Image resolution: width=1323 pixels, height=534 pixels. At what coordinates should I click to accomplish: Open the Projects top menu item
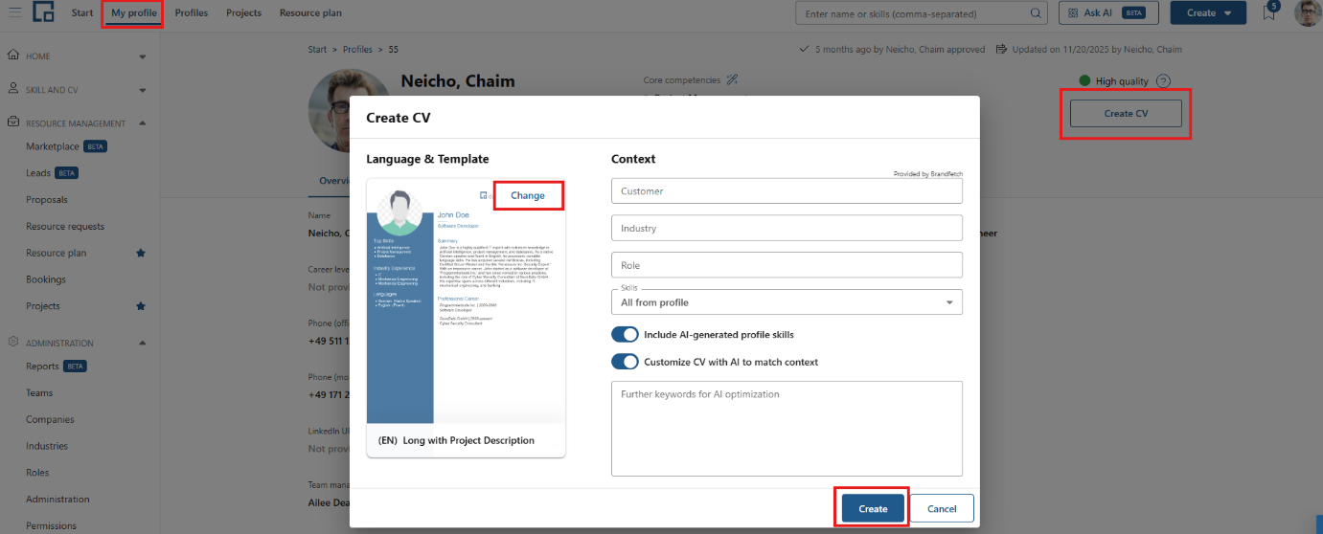pyautogui.click(x=243, y=13)
